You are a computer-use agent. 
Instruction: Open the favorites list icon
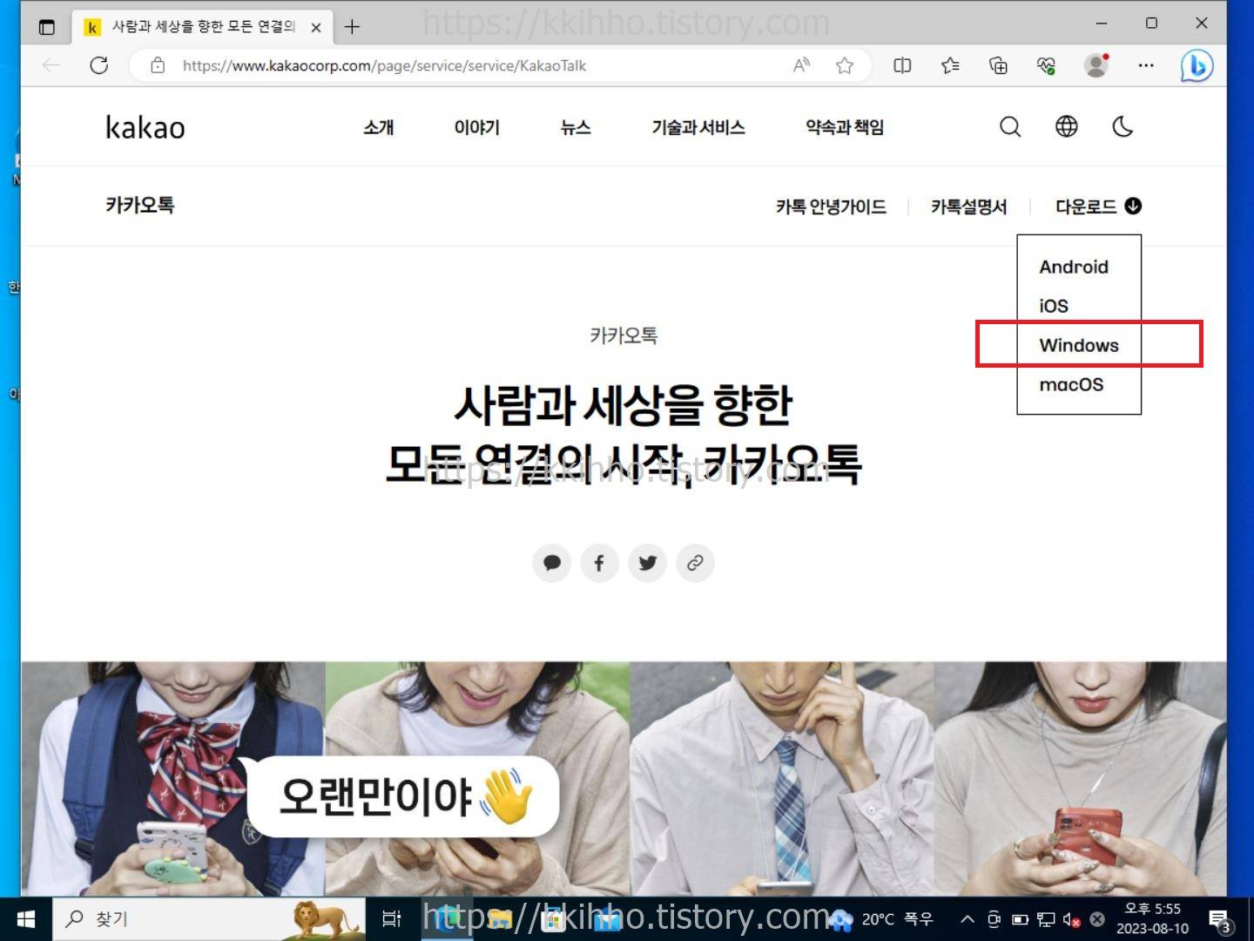point(950,65)
